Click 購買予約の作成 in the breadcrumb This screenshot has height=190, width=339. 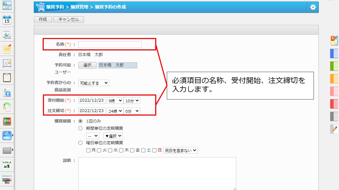pos(110,7)
